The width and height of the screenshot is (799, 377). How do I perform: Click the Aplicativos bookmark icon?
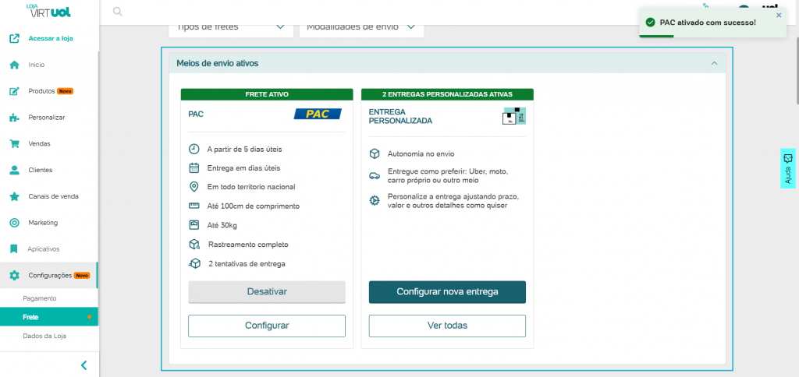pos(14,249)
